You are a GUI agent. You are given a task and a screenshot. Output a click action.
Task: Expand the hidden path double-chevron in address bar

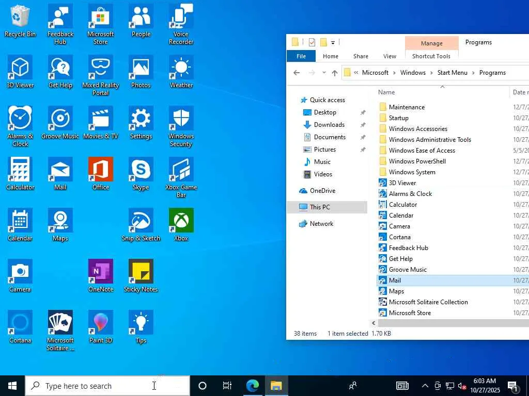(356, 72)
